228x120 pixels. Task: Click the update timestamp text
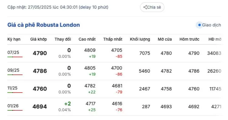58,7
